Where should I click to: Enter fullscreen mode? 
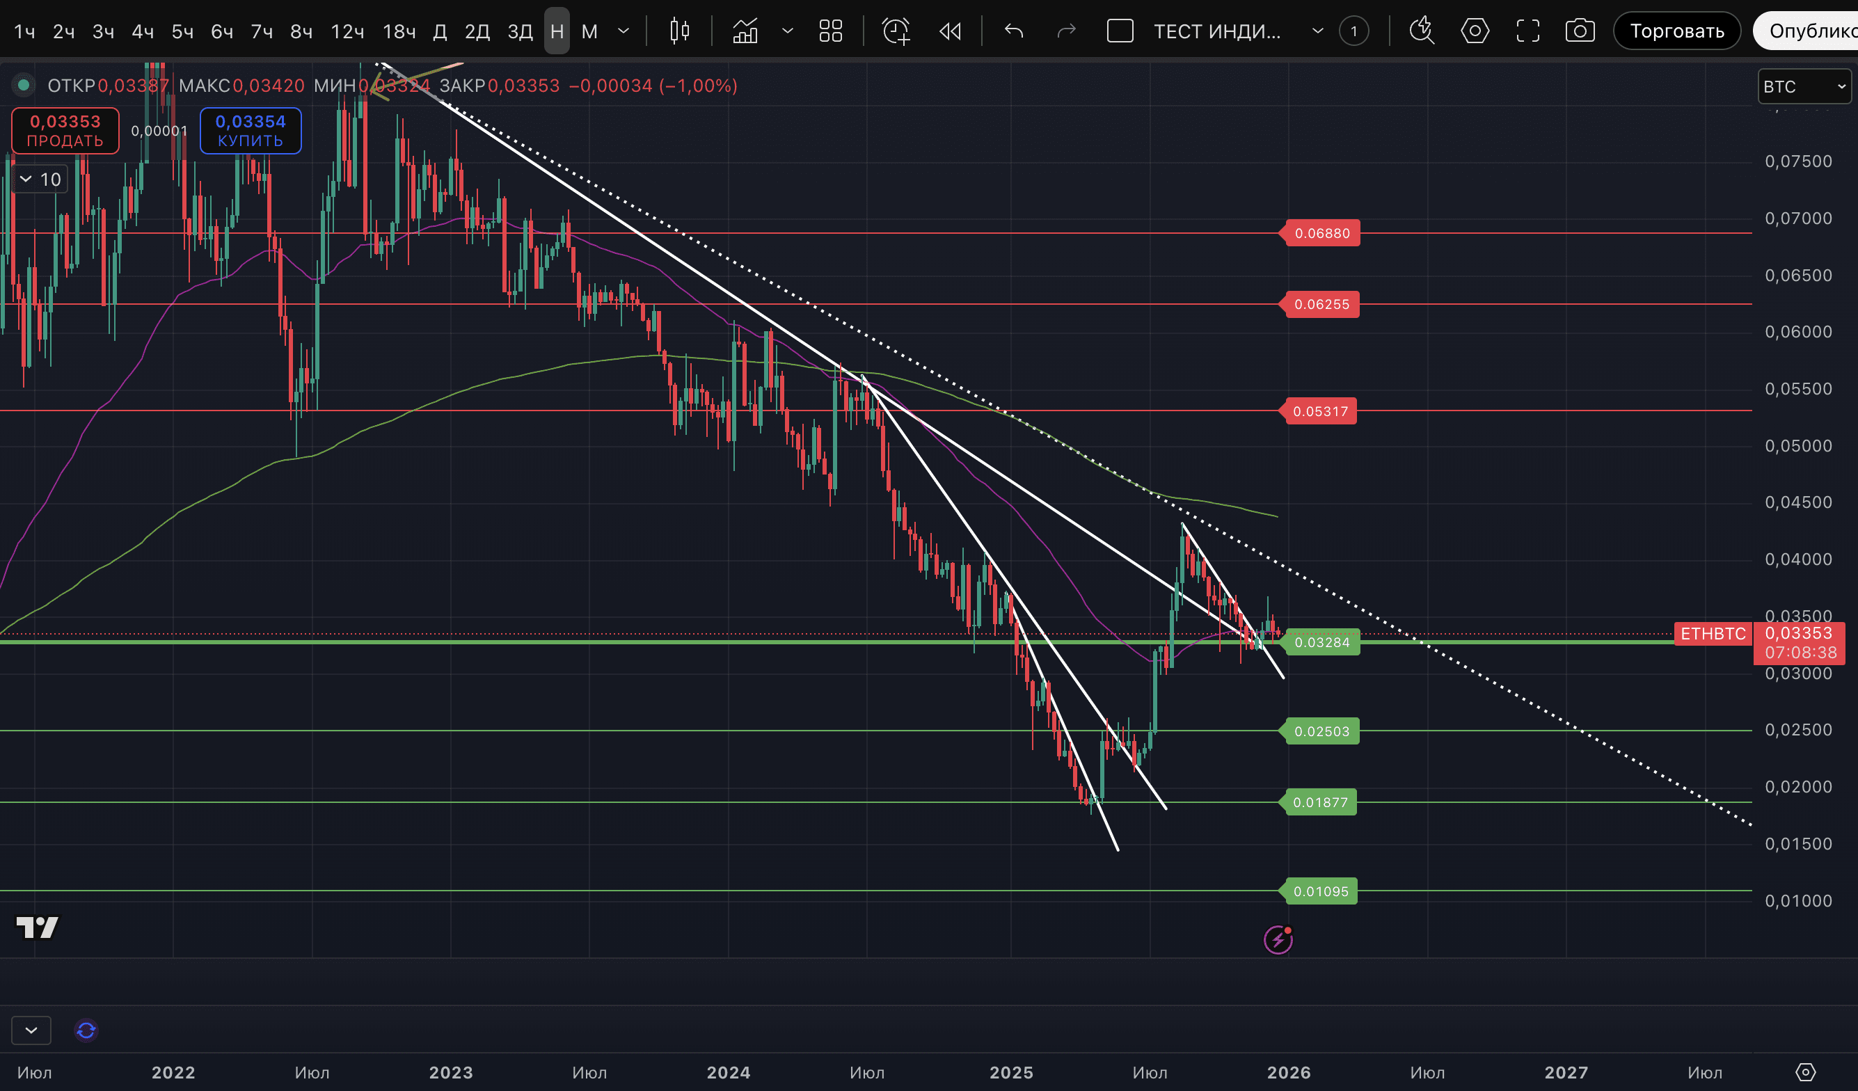1527,31
